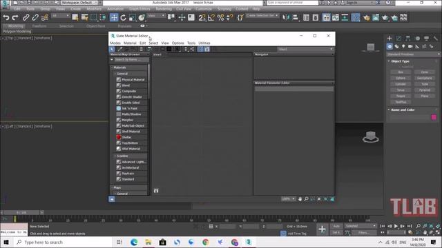This screenshot has height=248, width=442.
Task: Activate the Select and Move tool
Action: tap(114, 17)
